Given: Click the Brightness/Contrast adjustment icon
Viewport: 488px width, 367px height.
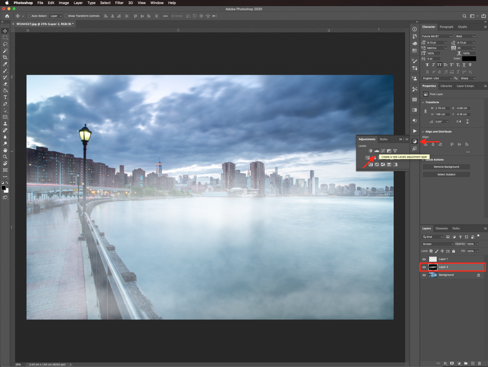Looking at the screenshot, I should 370,151.
